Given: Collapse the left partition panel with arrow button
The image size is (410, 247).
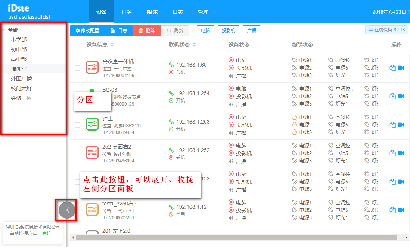Looking at the screenshot, I should point(67,210).
